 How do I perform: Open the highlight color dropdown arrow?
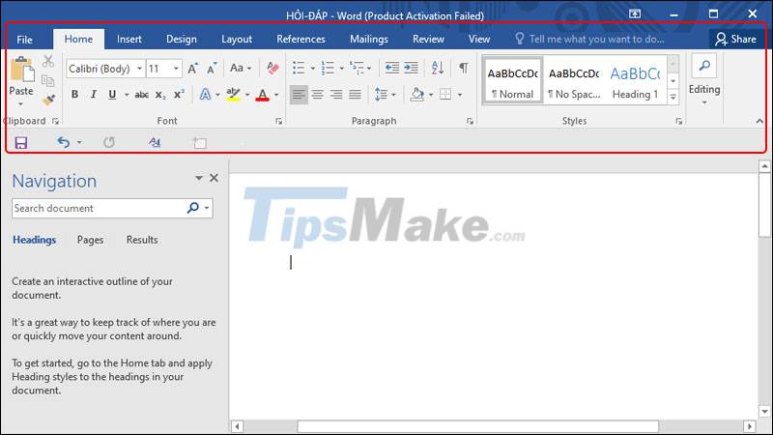(247, 95)
